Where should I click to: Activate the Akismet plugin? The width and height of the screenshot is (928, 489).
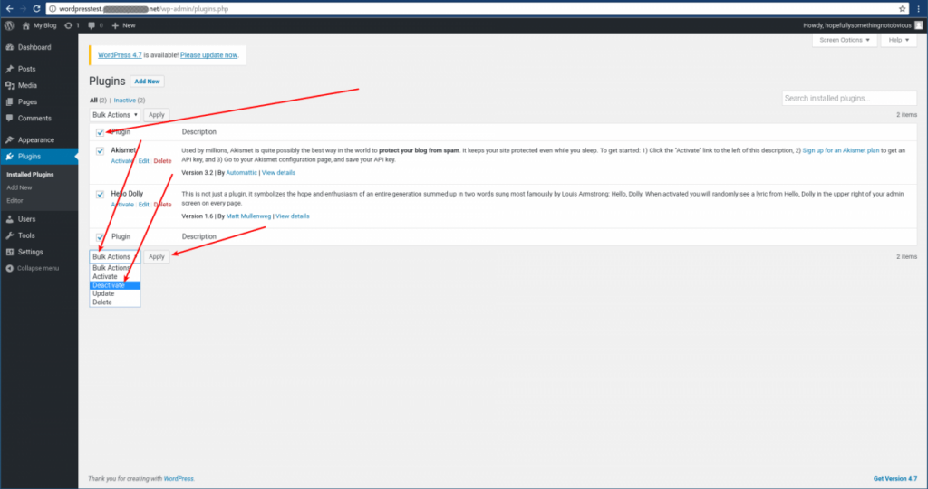(122, 161)
